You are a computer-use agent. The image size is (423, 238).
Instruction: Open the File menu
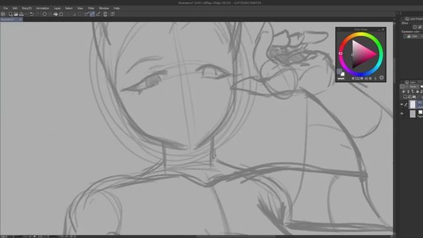point(5,9)
